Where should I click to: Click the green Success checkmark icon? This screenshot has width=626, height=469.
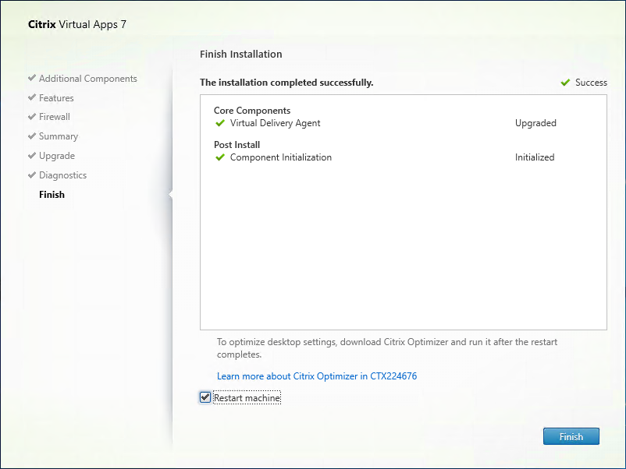click(565, 83)
